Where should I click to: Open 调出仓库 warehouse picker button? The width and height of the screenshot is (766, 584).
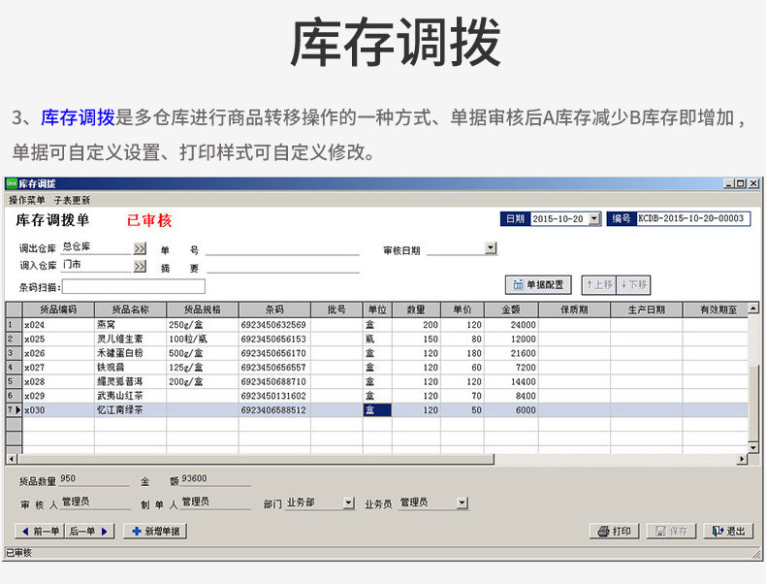click(140, 248)
